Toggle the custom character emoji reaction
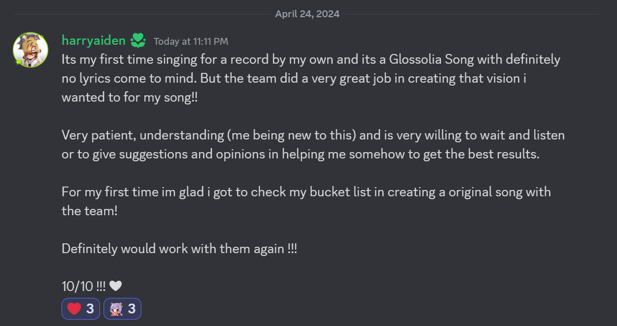Viewport: 617px width, 326px height. pyautogui.click(x=122, y=309)
